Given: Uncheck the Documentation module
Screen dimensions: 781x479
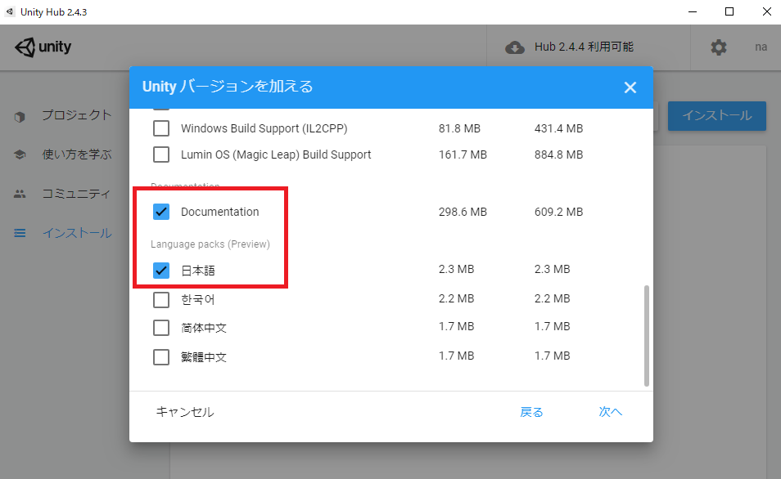Looking at the screenshot, I should pos(160,211).
